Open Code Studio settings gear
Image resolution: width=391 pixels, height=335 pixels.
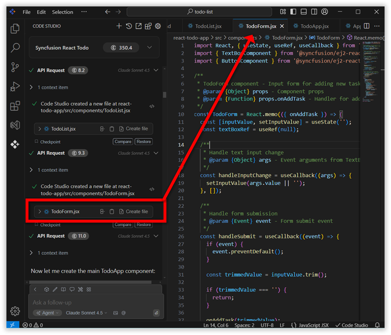158,26
